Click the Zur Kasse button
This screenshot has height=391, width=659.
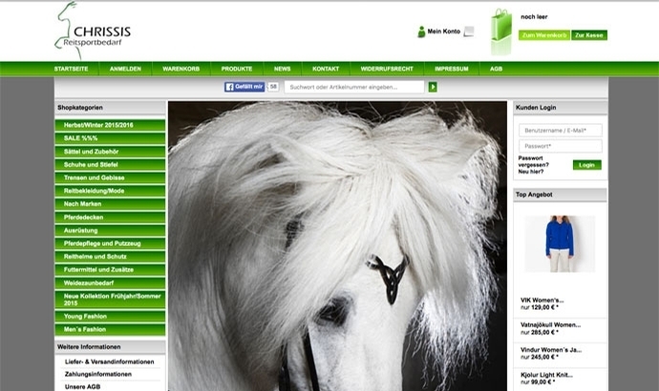coord(589,35)
